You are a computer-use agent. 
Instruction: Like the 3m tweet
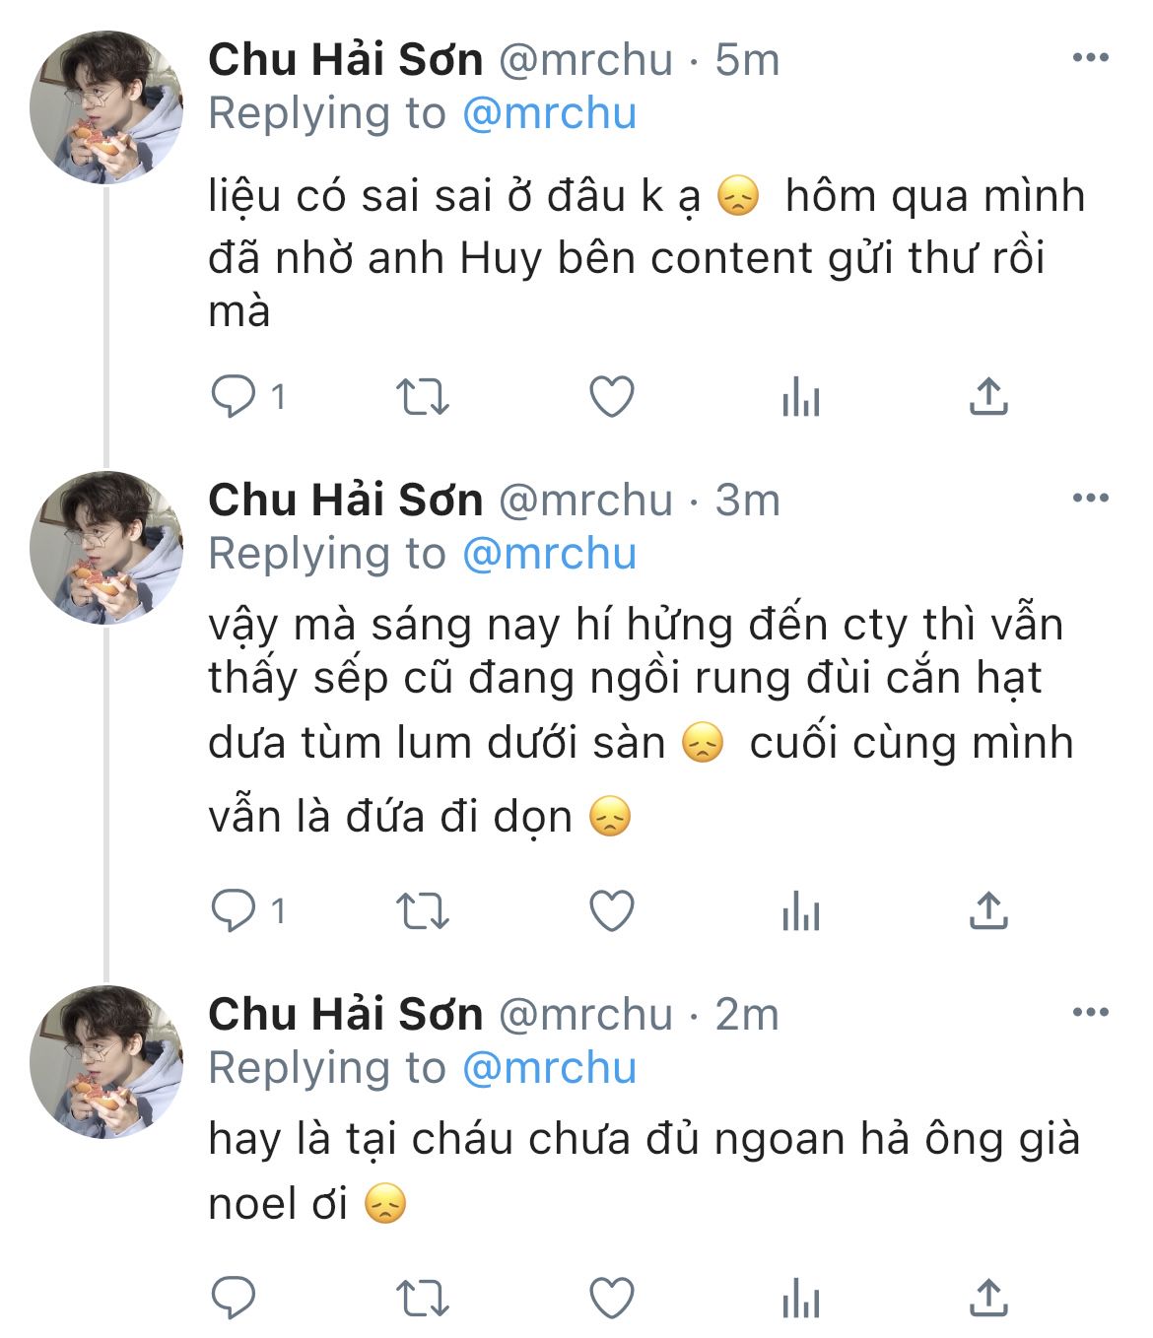pos(611,911)
